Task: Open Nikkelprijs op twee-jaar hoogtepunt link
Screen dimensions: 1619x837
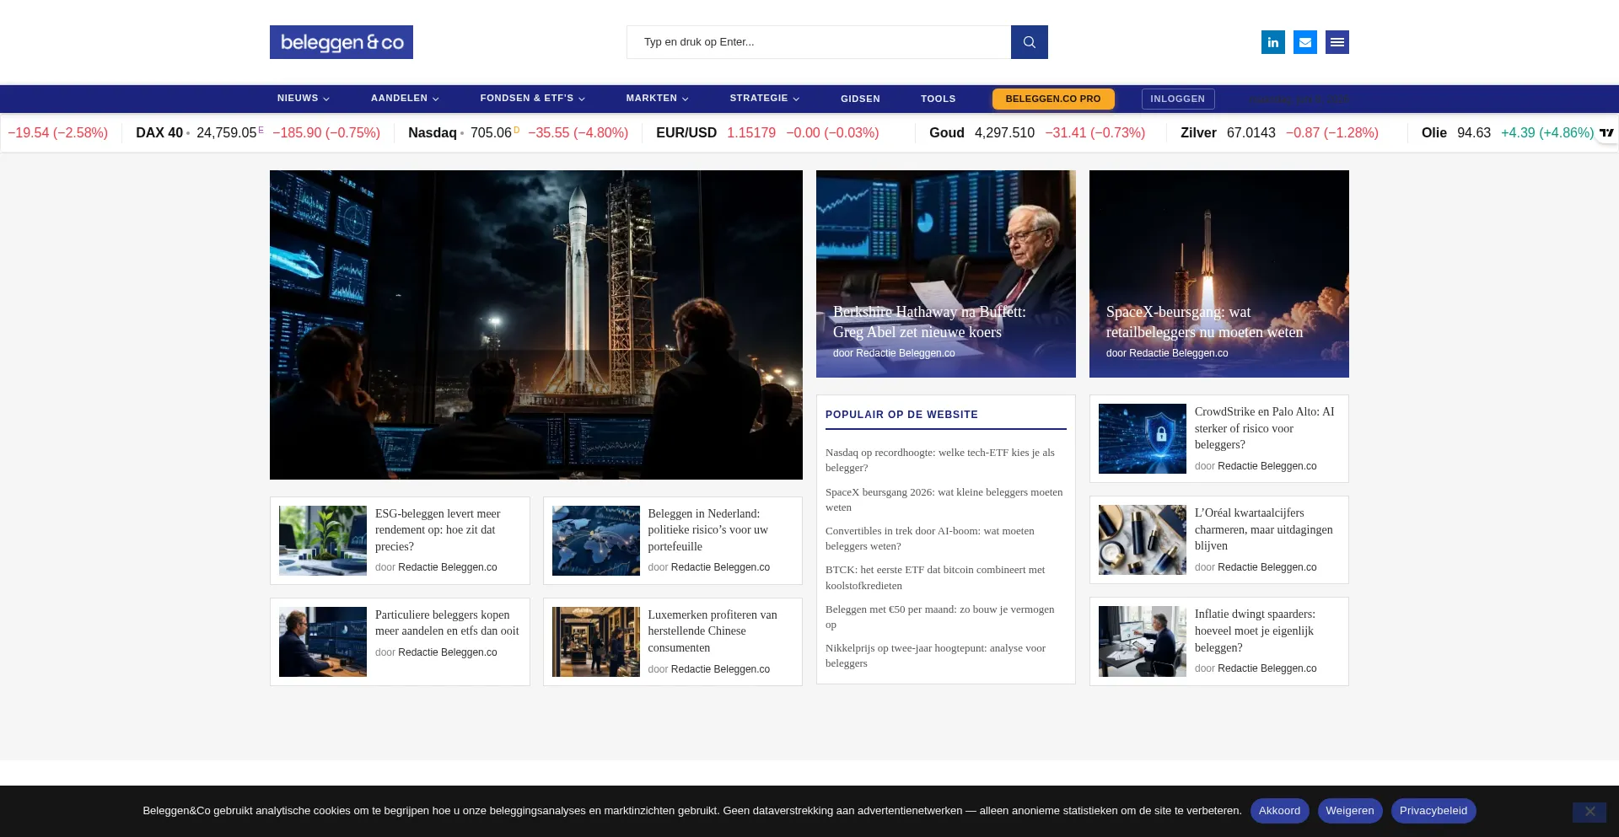Action: [x=935, y=656]
